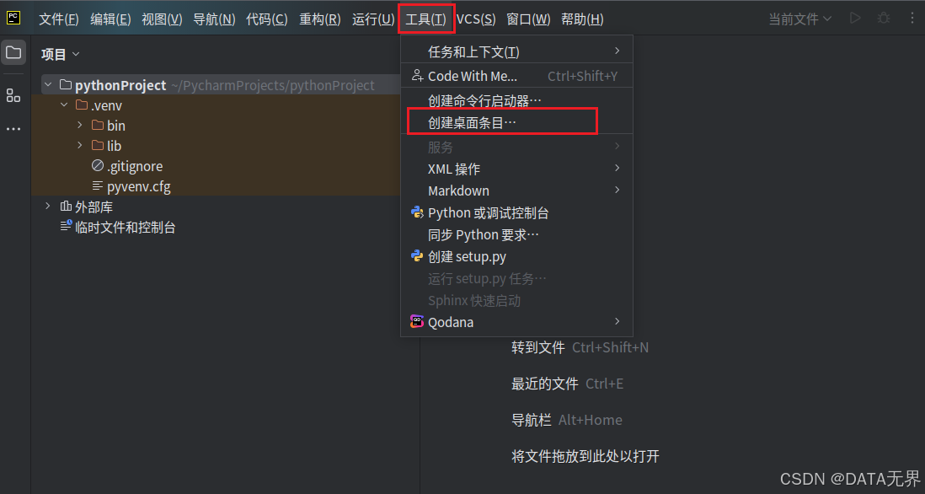Choose Code With Me... menu entry
The image size is (925, 494).
516,76
